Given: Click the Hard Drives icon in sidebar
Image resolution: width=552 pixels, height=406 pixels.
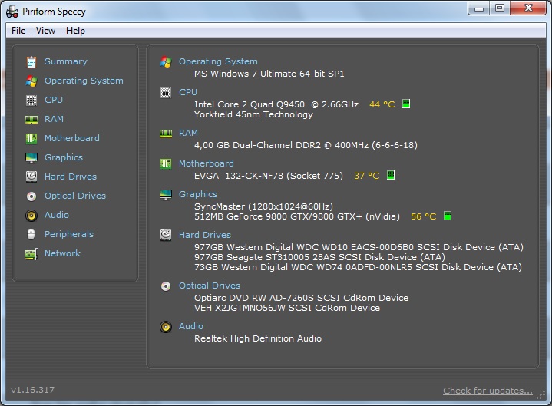Looking at the screenshot, I should [x=31, y=177].
